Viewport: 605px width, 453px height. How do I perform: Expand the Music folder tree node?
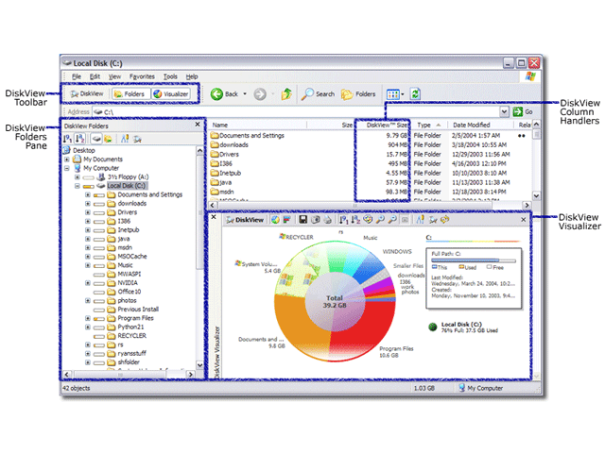click(88, 265)
